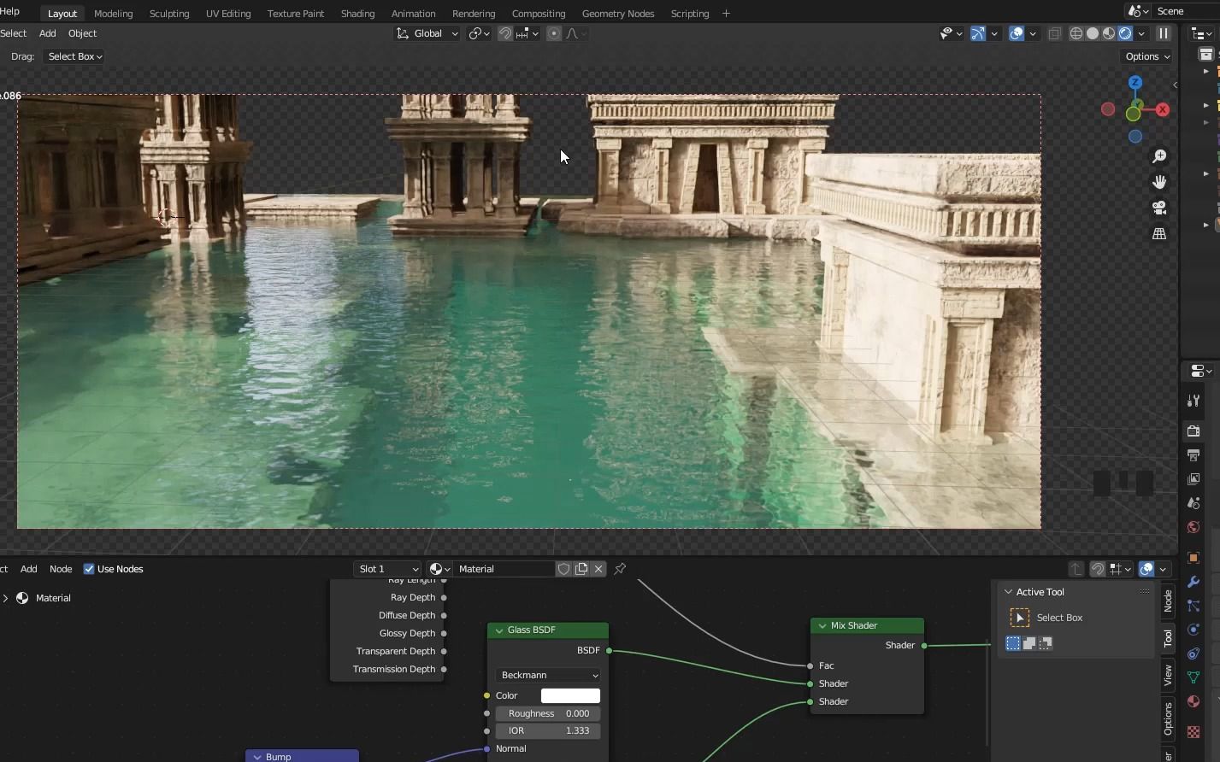Toggle proportional editing in viewport header
Screen dimensions: 1220x762
point(554,33)
